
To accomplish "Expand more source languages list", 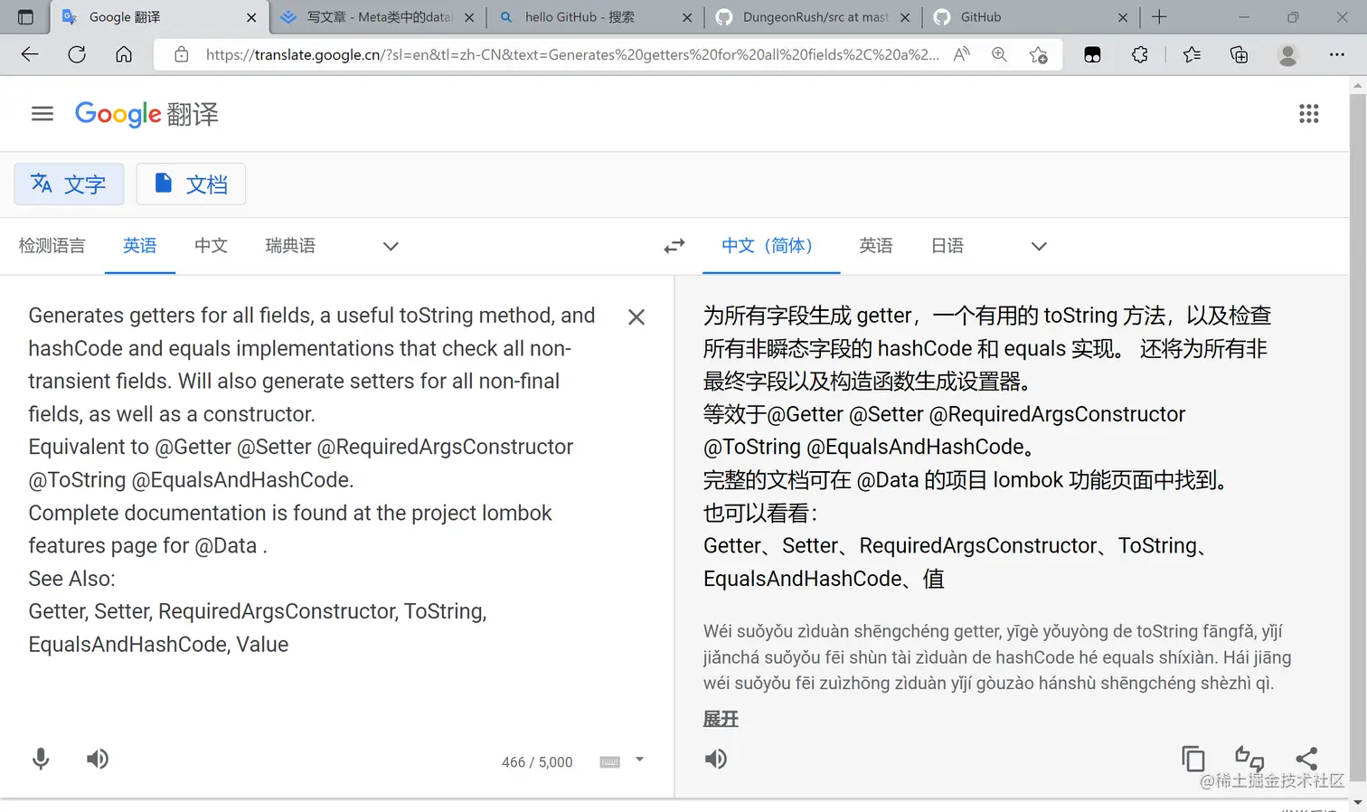I will coord(391,246).
